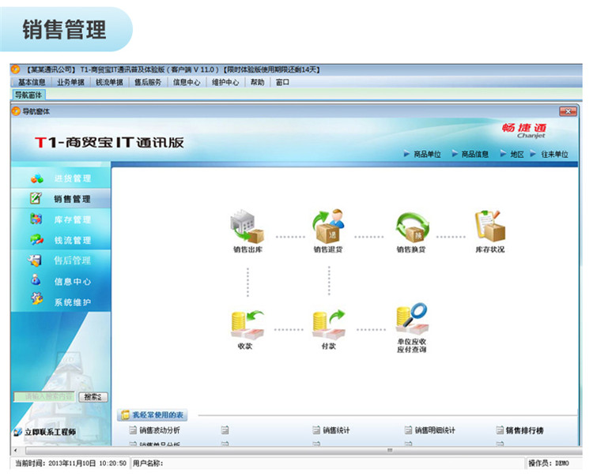Click the 我经常使用的表 folder icon
Viewport: 593px width, 476px height.
[124, 415]
